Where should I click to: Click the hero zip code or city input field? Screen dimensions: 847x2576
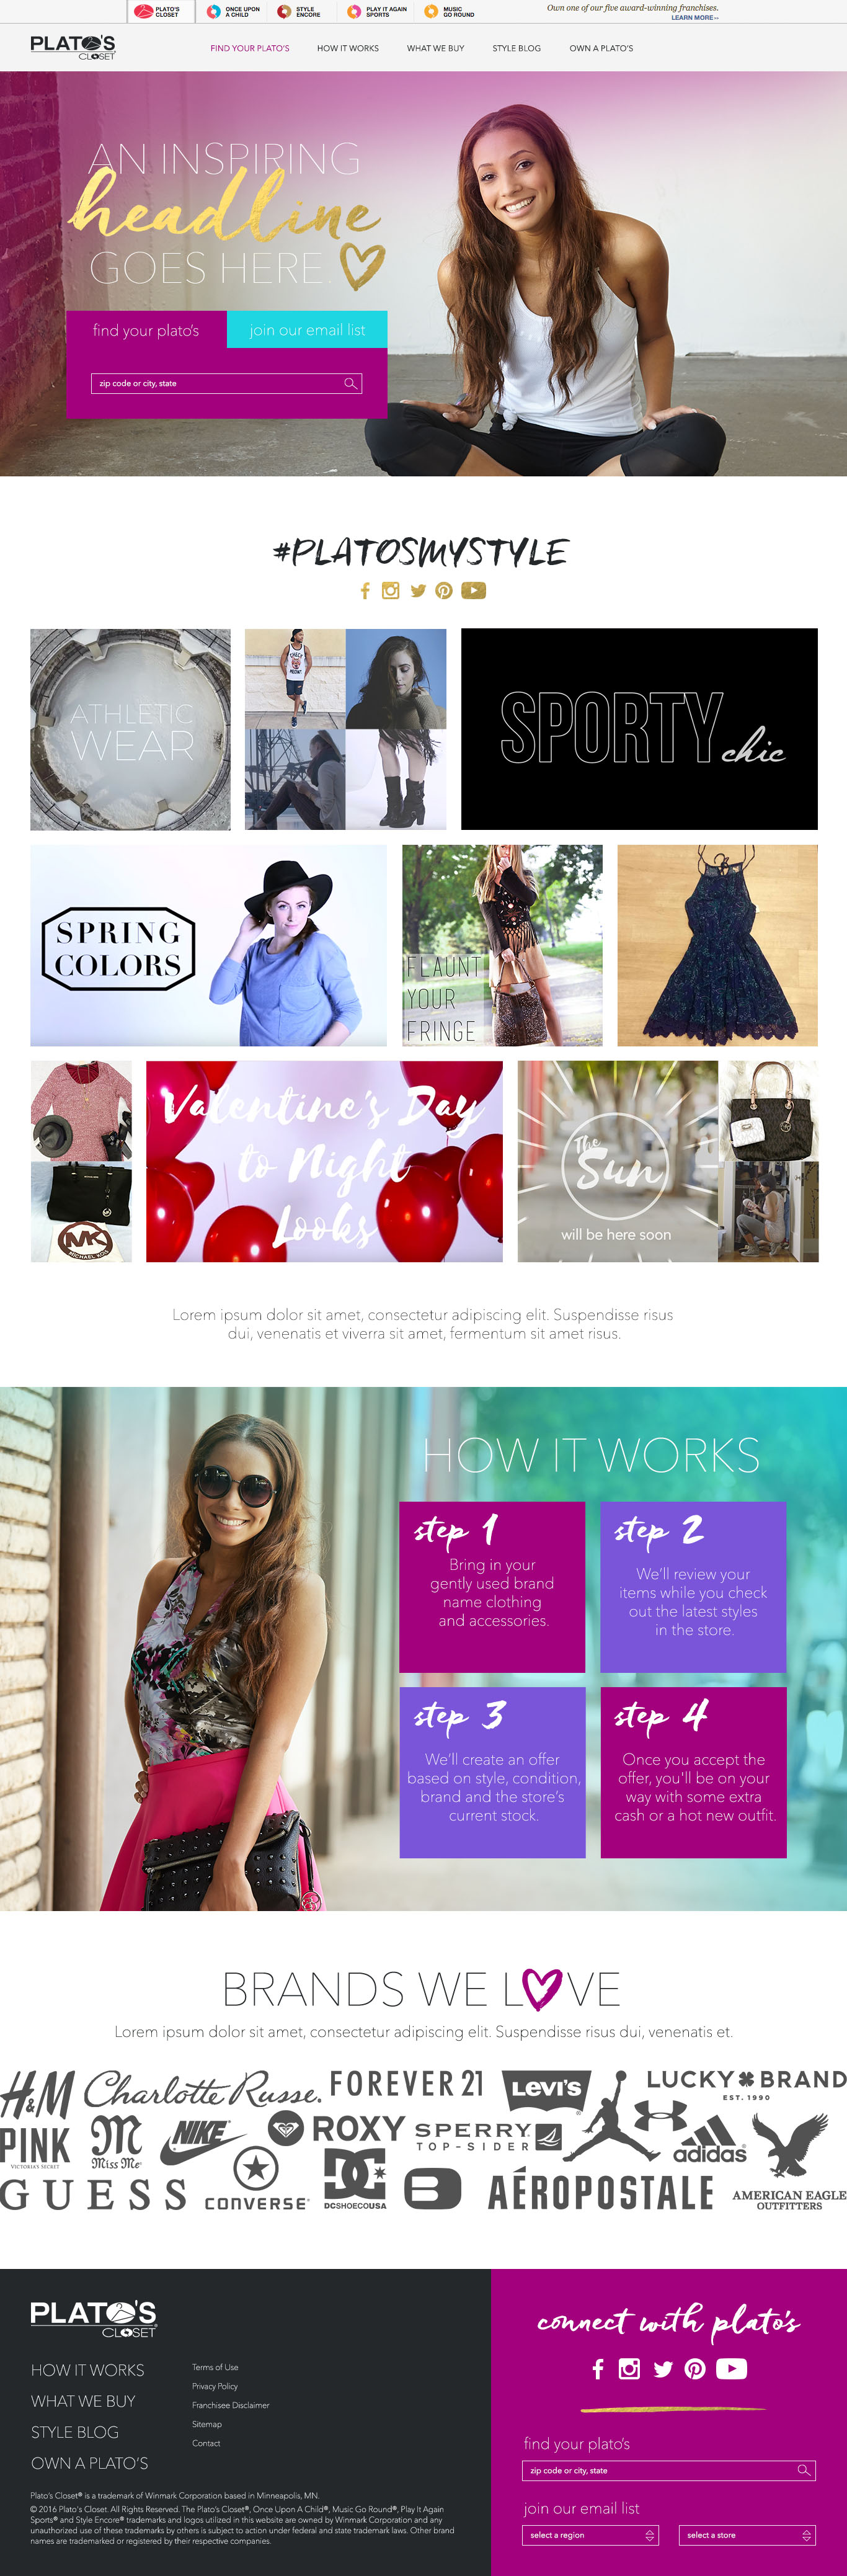226,383
